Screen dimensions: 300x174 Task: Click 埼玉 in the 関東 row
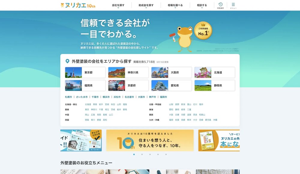click(107, 109)
